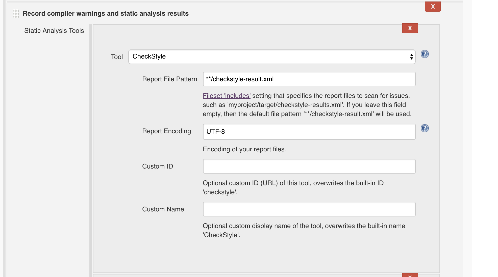Click the Custom ID label text
Viewport: 498px width, 277px height.
coord(157,167)
